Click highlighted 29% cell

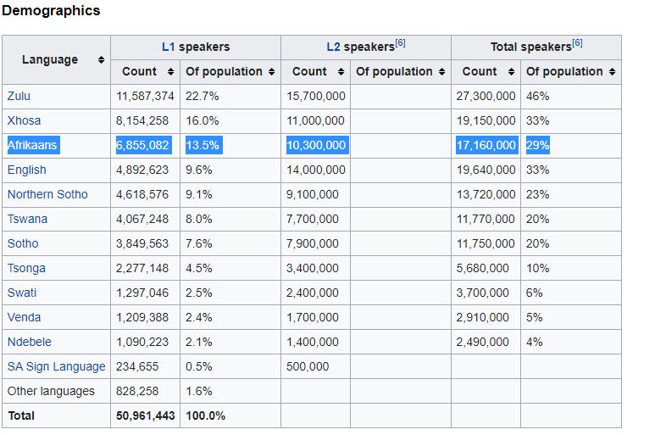[x=537, y=145]
